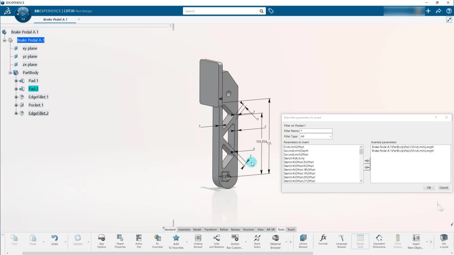Select the inserted Pad.2 FirstLimit Length entry
Viewport: 454px width, 255px height.
(x=403, y=151)
